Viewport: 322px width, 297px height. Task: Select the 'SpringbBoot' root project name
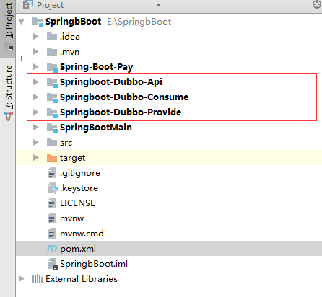pyautogui.click(x=73, y=22)
